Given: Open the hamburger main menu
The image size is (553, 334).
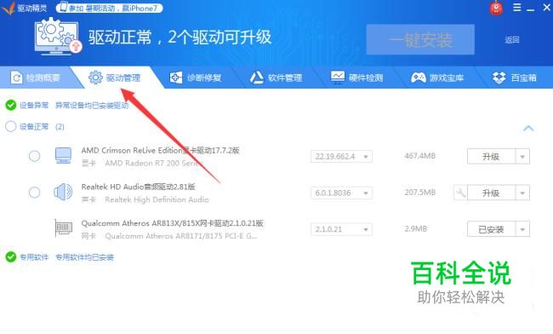Looking at the screenshot, I should [x=517, y=8].
